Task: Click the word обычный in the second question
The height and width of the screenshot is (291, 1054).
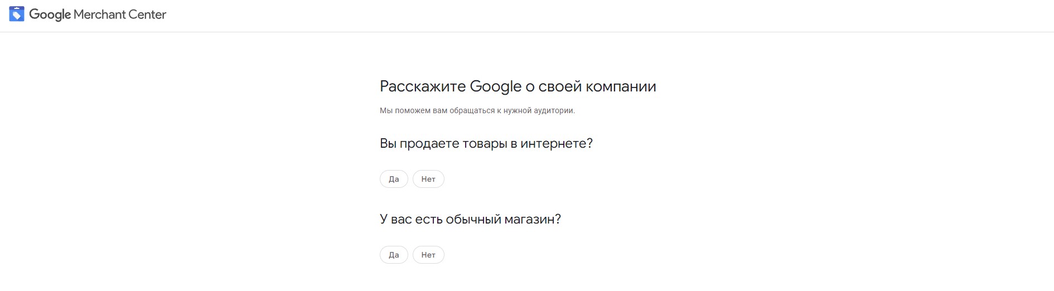Action: [473, 219]
